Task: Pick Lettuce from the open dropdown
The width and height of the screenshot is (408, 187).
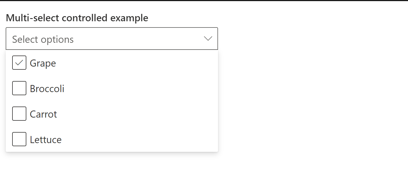Action: [x=46, y=139]
